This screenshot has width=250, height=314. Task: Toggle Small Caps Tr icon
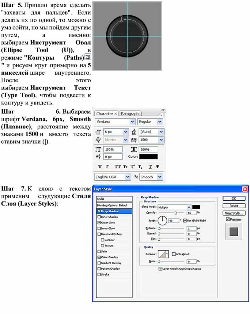coord(125,167)
